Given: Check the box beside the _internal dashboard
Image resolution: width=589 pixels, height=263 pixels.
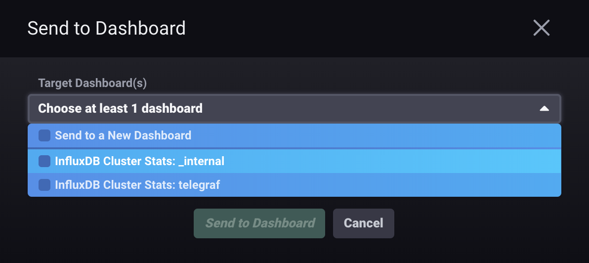Looking at the screenshot, I should pos(44,161).
